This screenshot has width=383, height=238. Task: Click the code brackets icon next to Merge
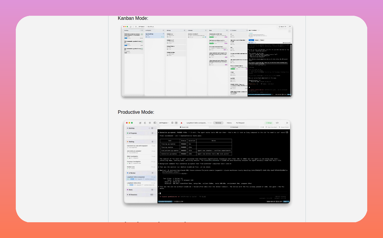coord(277,123)
